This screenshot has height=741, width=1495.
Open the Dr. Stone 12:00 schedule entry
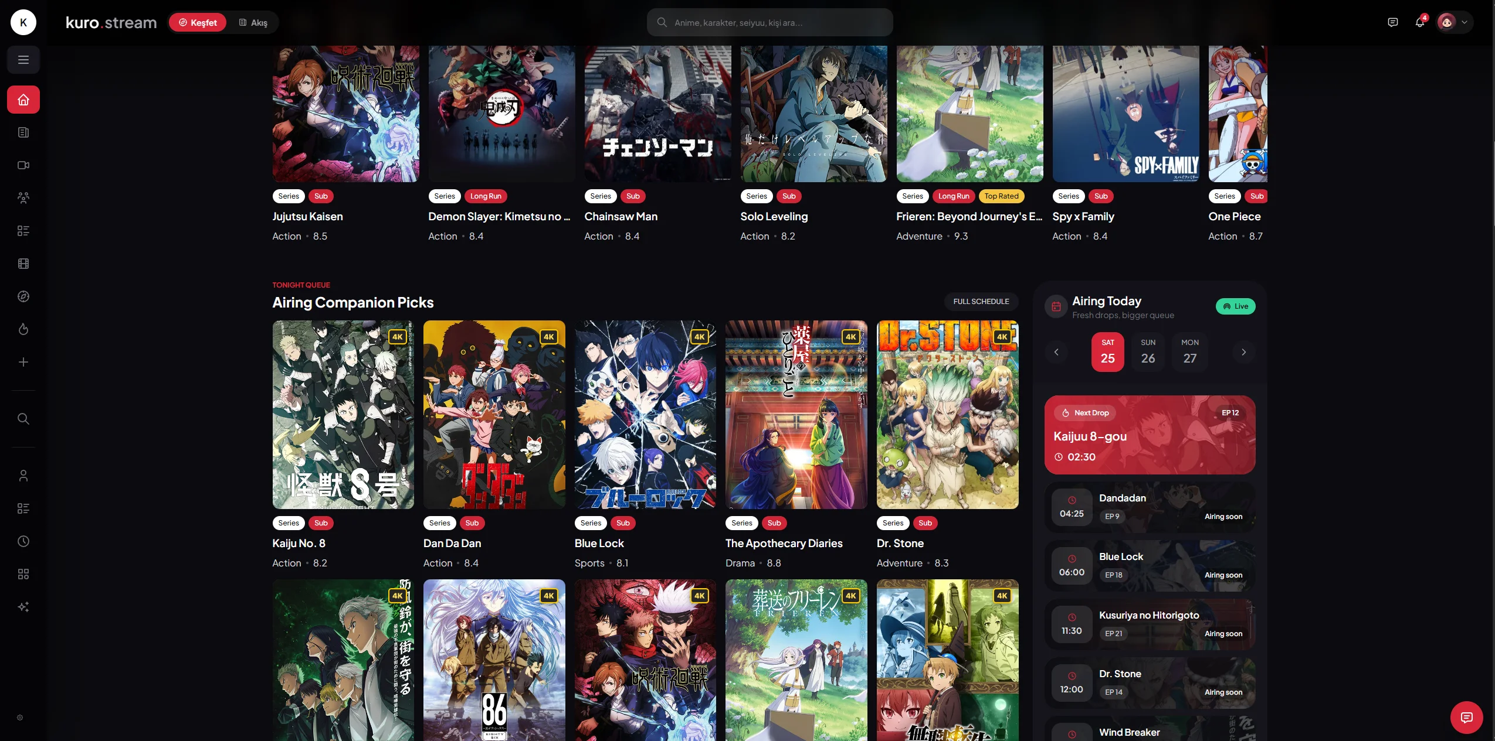(1150, 683)
